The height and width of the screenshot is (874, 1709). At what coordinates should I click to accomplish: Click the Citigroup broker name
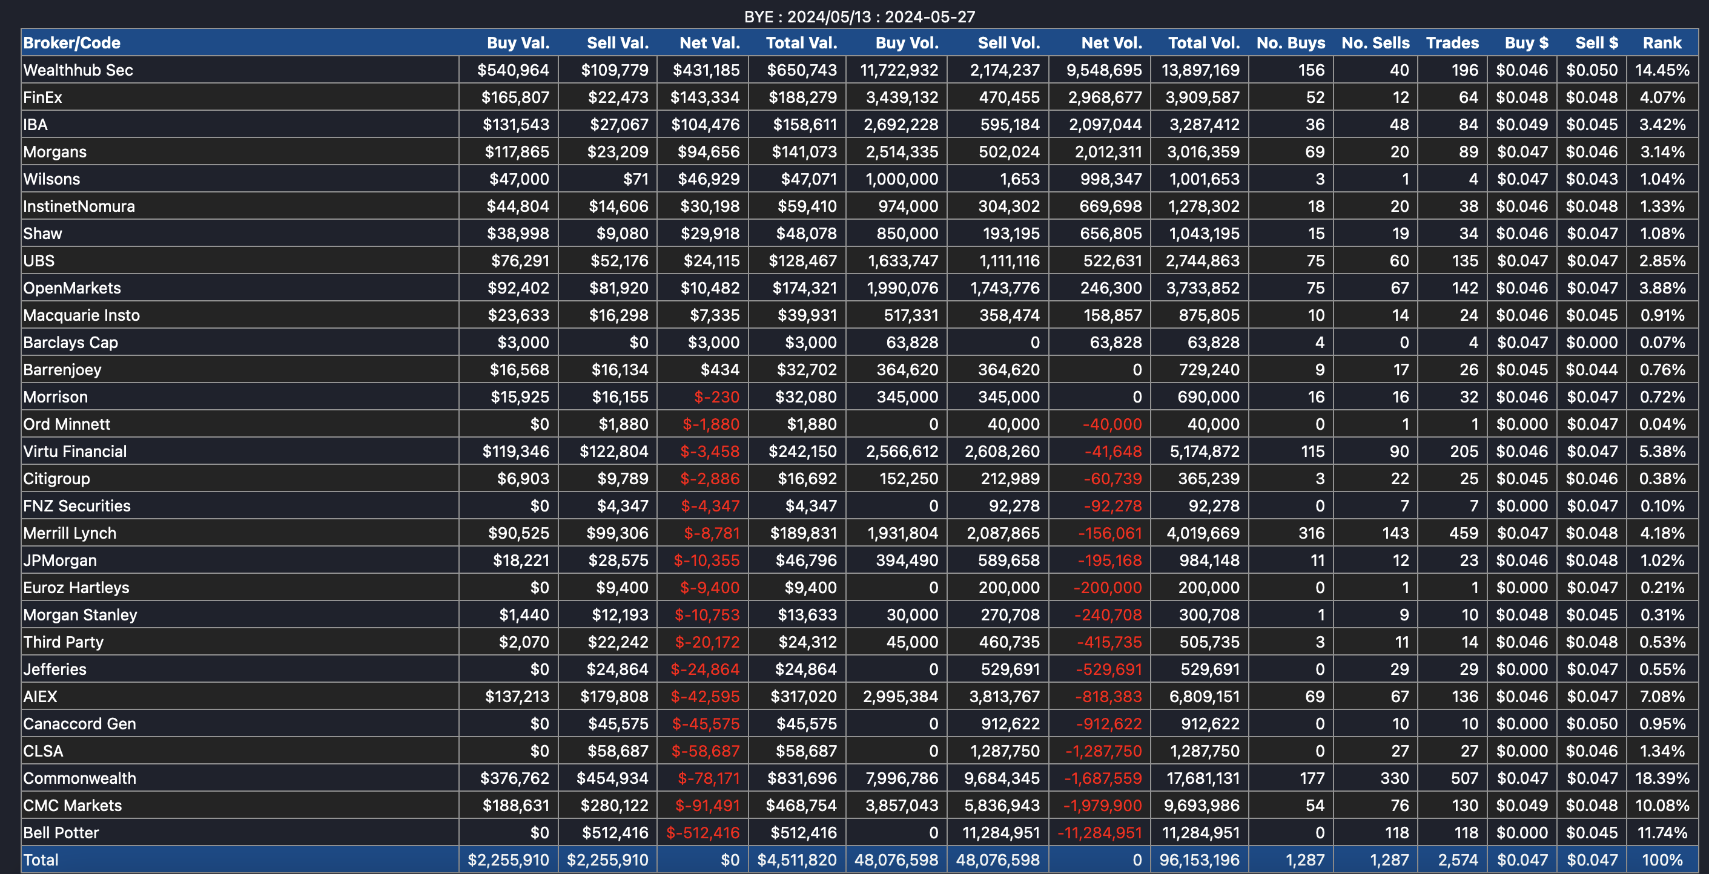[56, 478]
